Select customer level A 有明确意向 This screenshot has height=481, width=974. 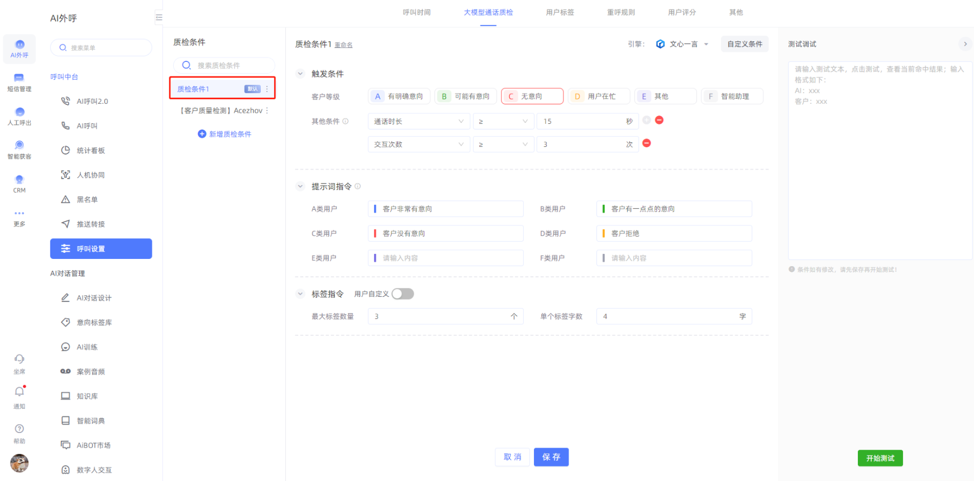(x=399, y=97)
